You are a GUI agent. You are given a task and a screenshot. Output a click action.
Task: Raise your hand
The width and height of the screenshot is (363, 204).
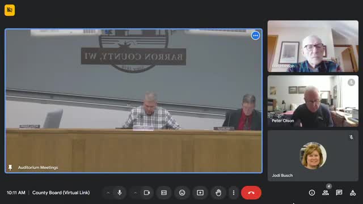point(218,193)
